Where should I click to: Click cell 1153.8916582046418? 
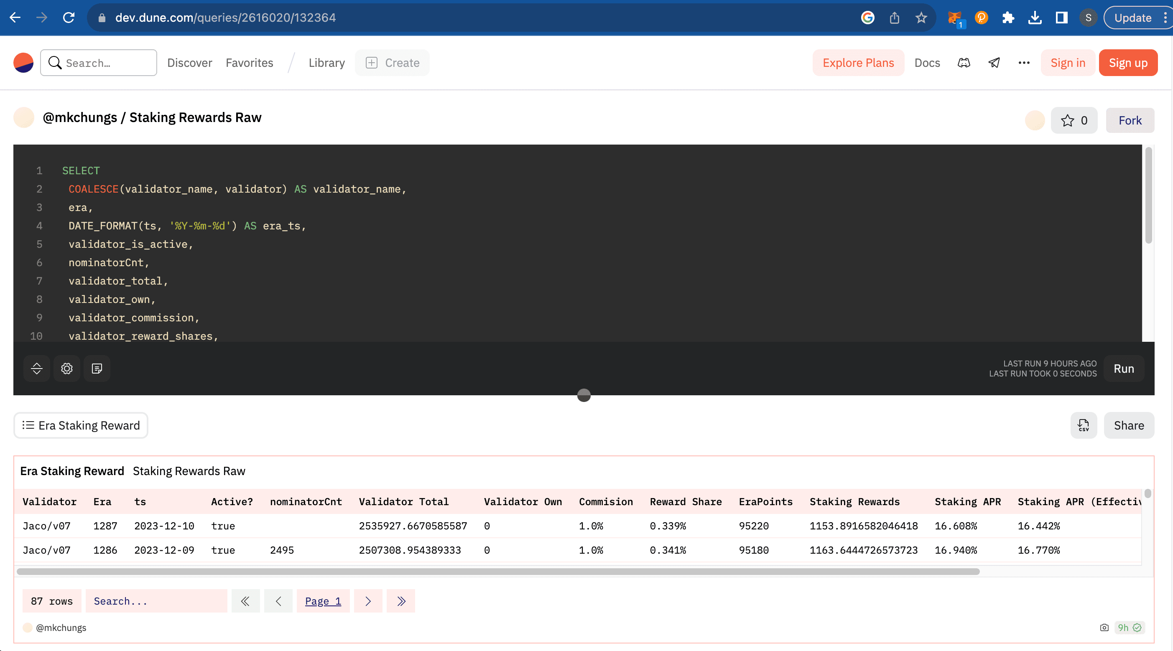863,526
